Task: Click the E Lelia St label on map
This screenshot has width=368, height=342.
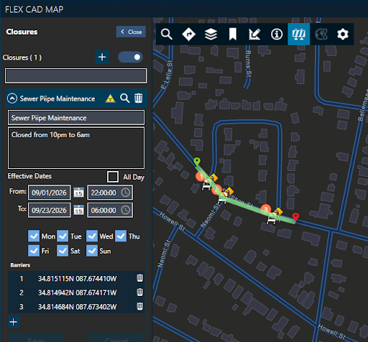Action: point(167,75)
